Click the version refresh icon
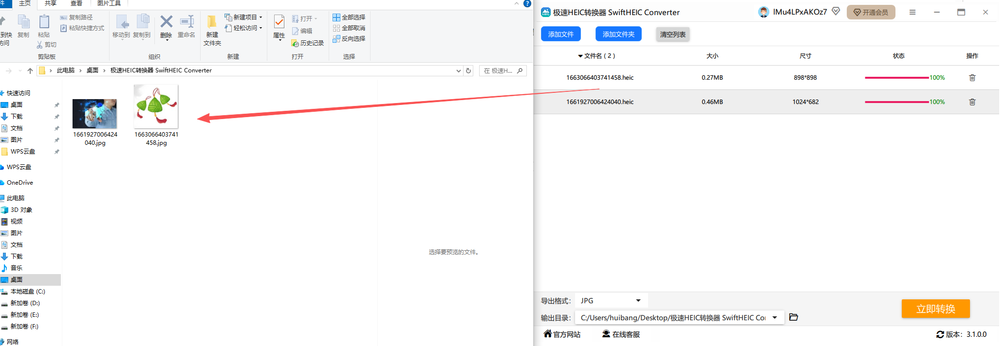 940,334
